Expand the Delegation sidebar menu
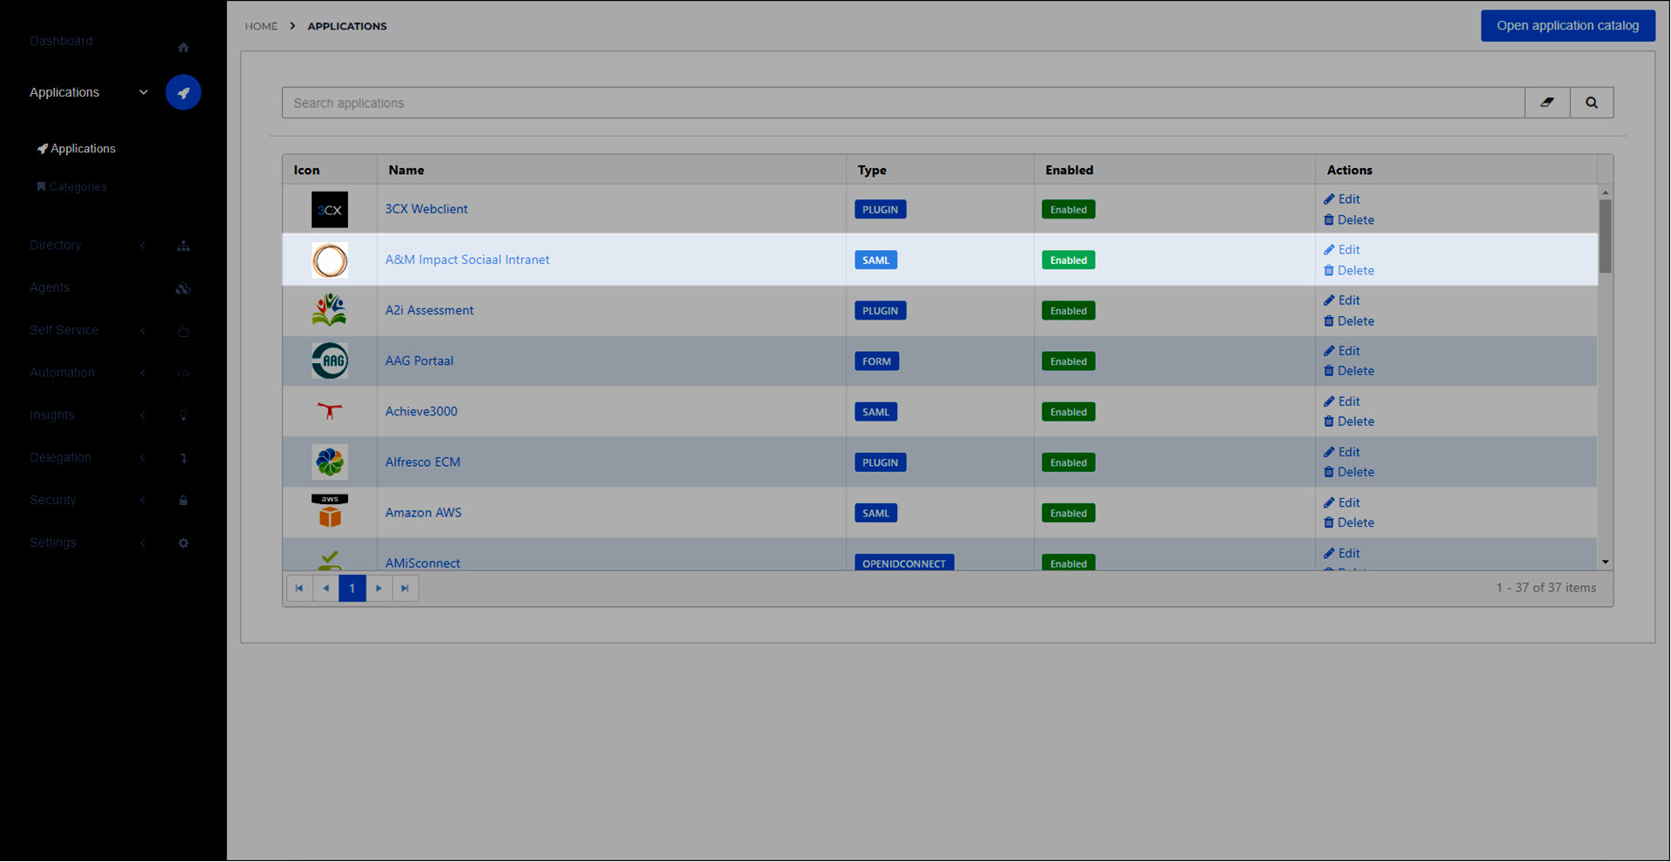Screen dimensions: 1671x862 pyautogui.click(x=143, y=458)
